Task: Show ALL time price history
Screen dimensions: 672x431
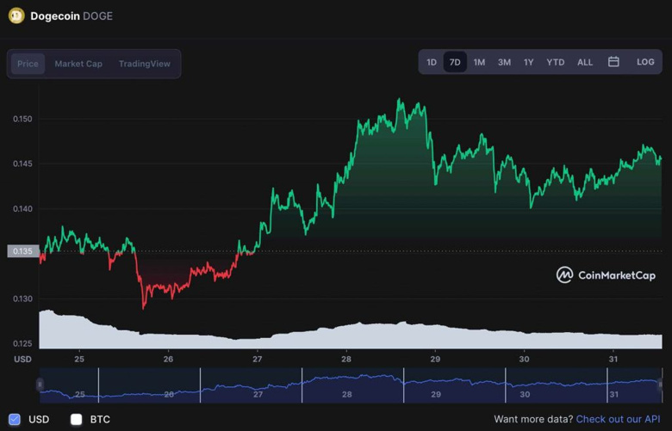Action: (x=585, y=62)
